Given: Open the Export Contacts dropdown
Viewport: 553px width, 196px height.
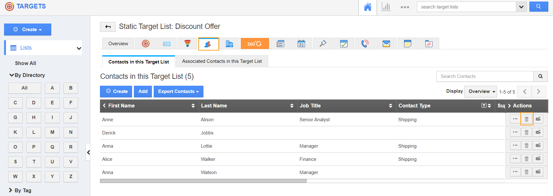Looking at the screenshot, I should point(178,91).
